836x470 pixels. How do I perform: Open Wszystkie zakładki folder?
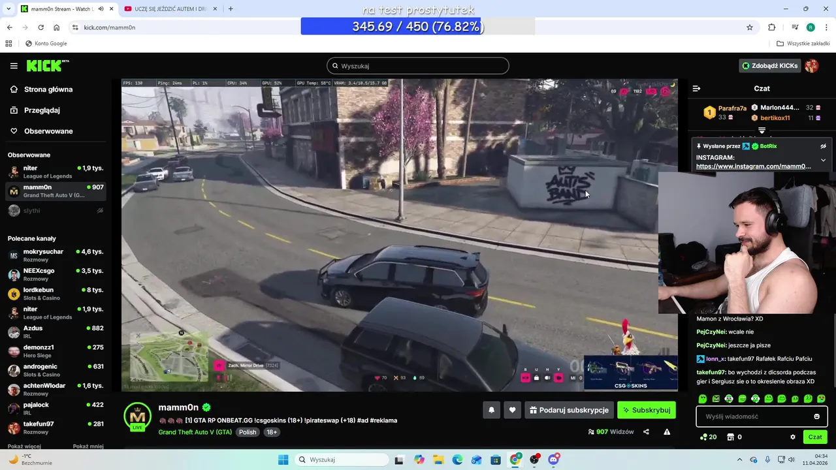[803, 44]
